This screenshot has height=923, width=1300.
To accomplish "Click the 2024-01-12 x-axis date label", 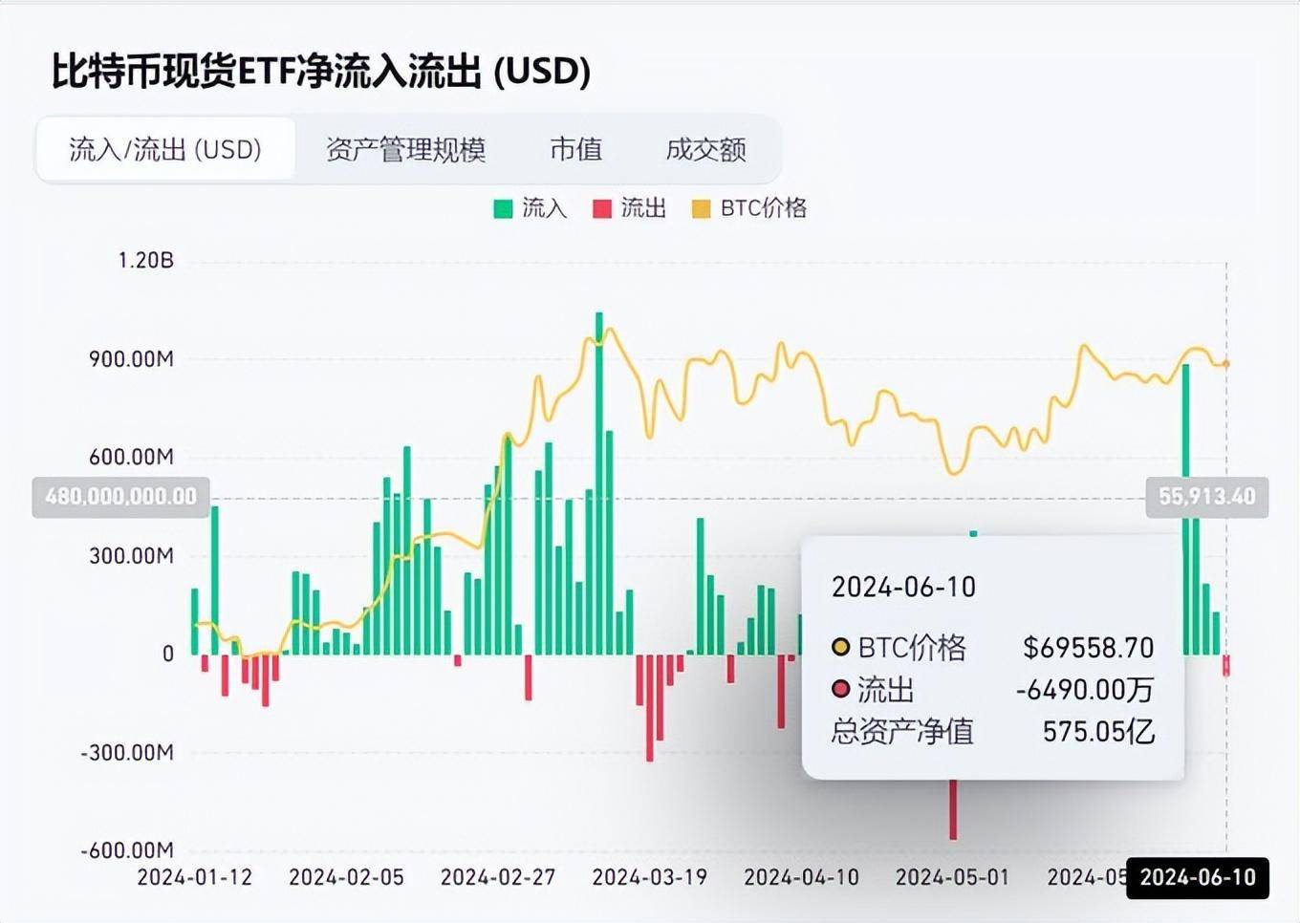I will pyautogui.click(x=195, y=877).
